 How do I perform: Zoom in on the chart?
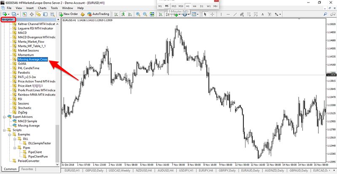[x=138, y=14]
